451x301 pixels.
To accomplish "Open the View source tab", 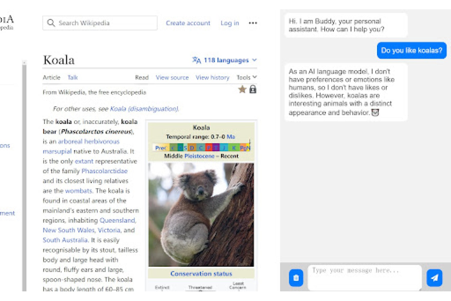I will point(172,77).
